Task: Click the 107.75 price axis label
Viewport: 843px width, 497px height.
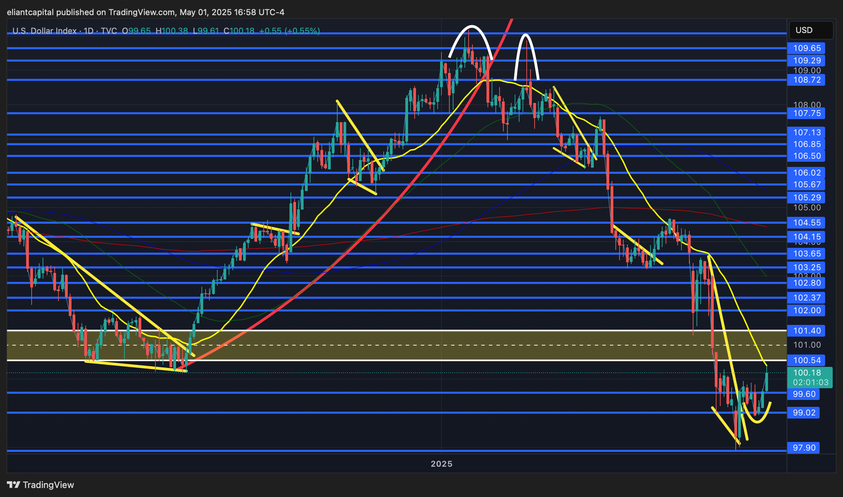Action: coord(806,113)
